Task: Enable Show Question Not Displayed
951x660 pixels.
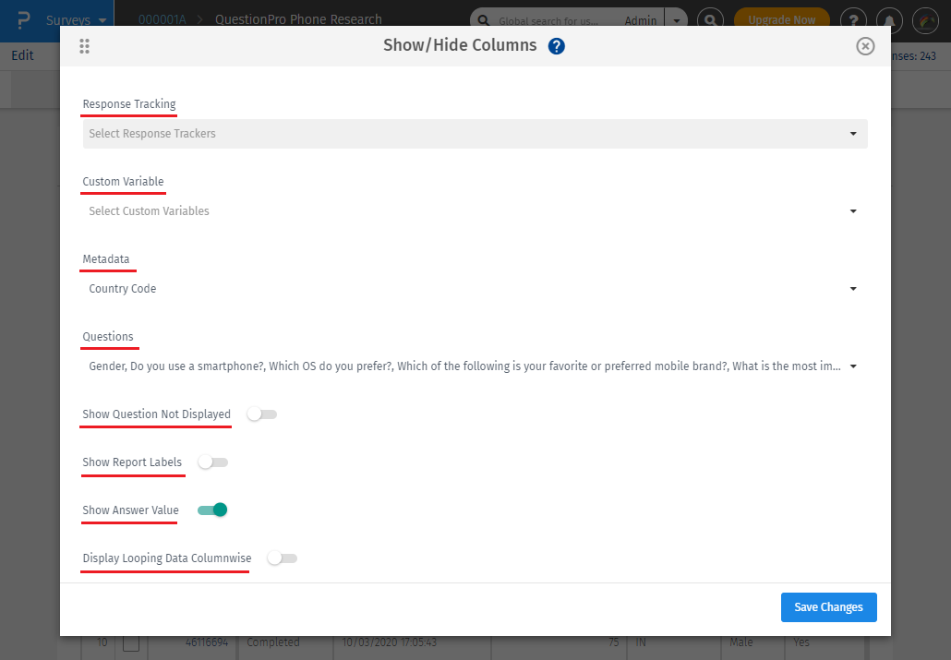Action: pyautogui.click(x=261, y=414)
